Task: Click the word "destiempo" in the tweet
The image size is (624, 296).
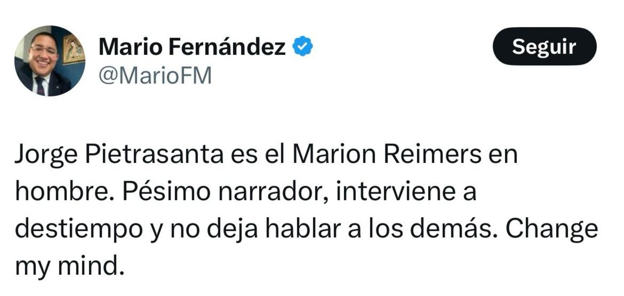Action: 77,230
